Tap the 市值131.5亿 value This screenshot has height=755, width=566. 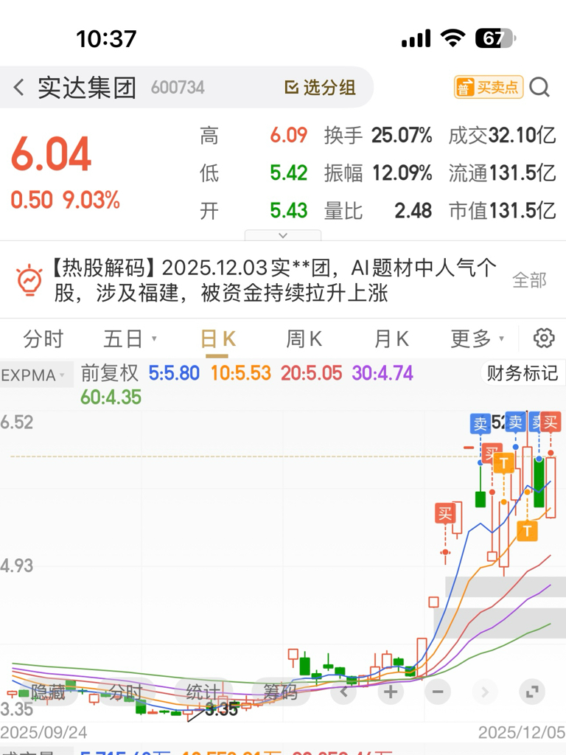point(502,210)
